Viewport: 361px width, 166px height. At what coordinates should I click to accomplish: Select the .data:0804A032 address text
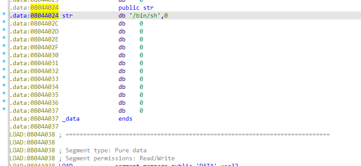34,71
